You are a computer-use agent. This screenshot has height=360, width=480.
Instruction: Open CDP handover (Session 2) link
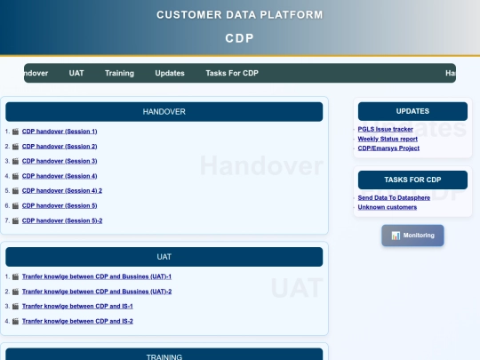pyautogui.click(x=60, y=147)
